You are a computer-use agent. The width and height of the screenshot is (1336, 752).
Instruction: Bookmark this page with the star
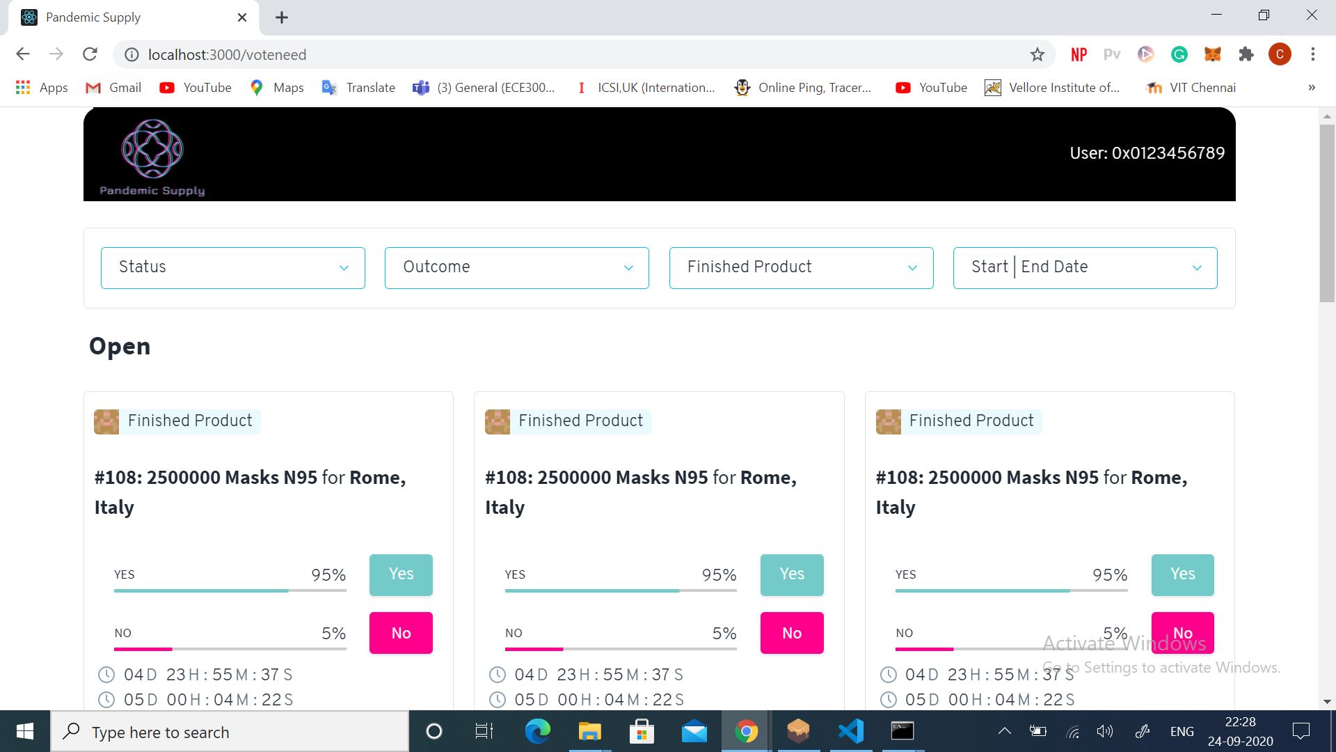coord(1037,54)
